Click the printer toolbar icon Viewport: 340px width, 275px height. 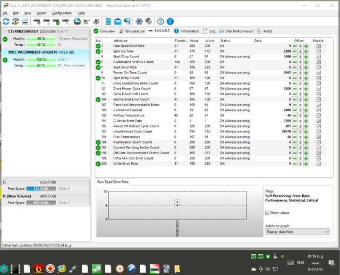pos(96,21)
